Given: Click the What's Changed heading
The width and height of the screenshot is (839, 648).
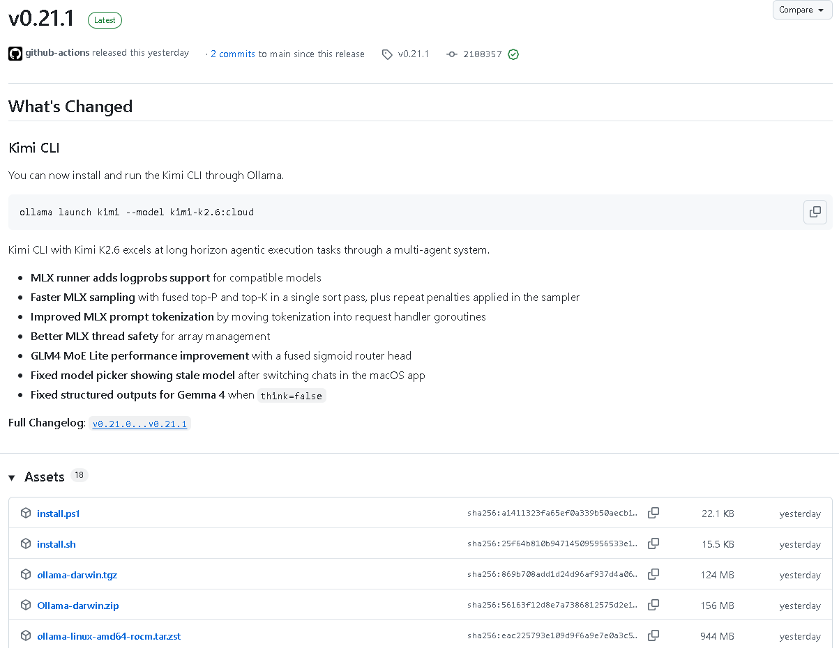Looking at the screenshot, I should 70,107.
